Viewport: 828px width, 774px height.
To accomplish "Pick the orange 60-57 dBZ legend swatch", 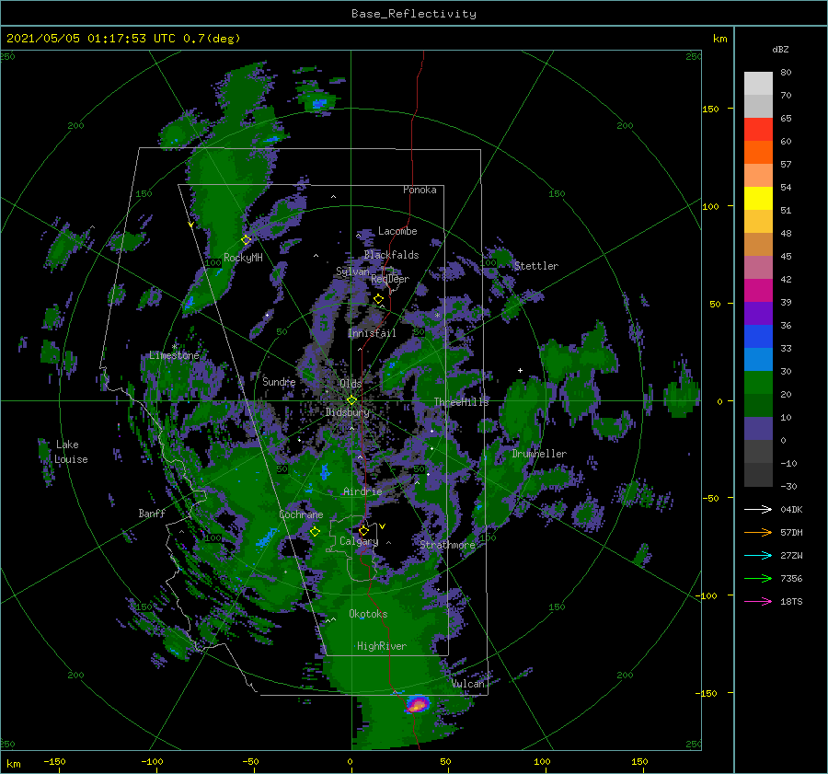I will click(x=758, y=152).
